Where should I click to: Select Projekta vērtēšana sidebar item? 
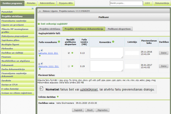click(x=18, y=16)
